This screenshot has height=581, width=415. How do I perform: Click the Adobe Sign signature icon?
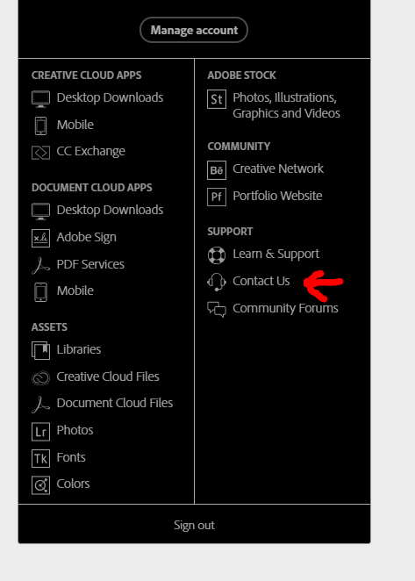point(40,238)
